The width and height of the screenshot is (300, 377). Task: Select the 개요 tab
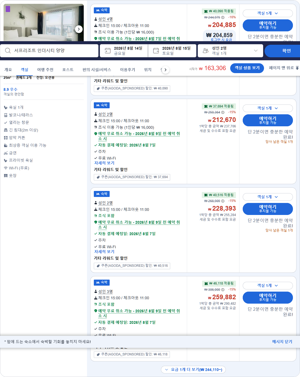coord(8,70)
